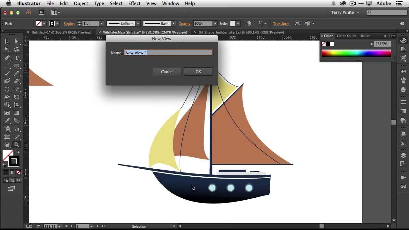Screen dimensions: 409x230
Task: Open the Stroke panel link
Action: tap(69, 24)
